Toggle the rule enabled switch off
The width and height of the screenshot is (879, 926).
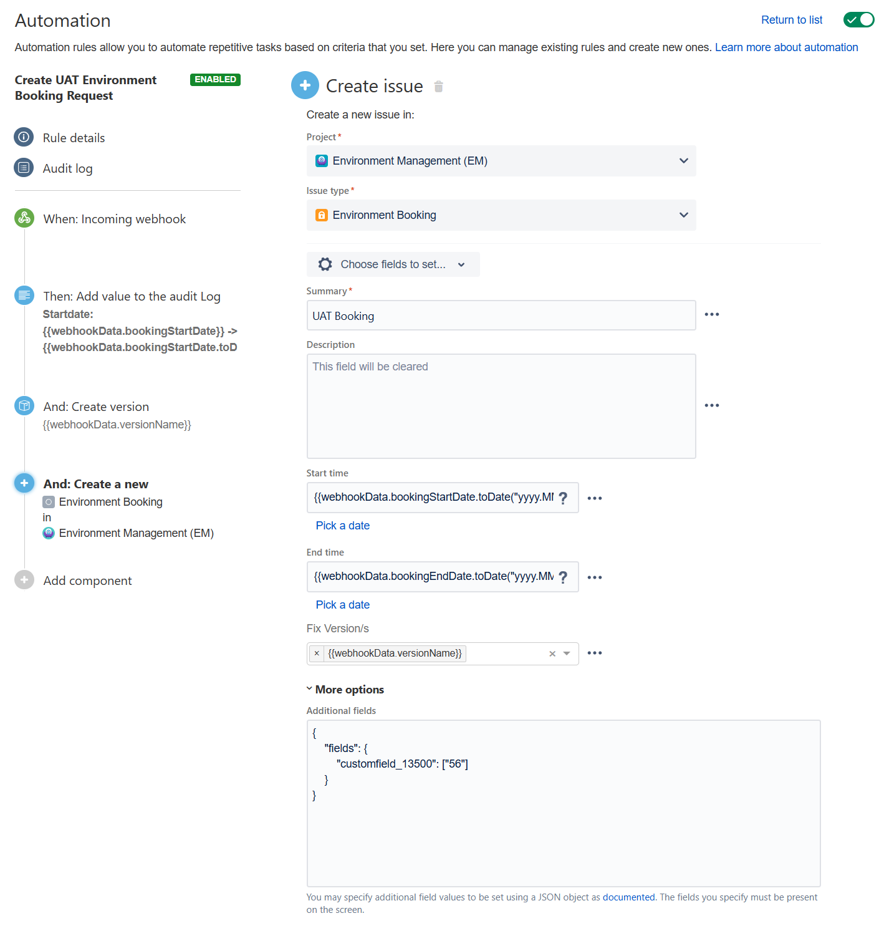(x=858, y=20)
